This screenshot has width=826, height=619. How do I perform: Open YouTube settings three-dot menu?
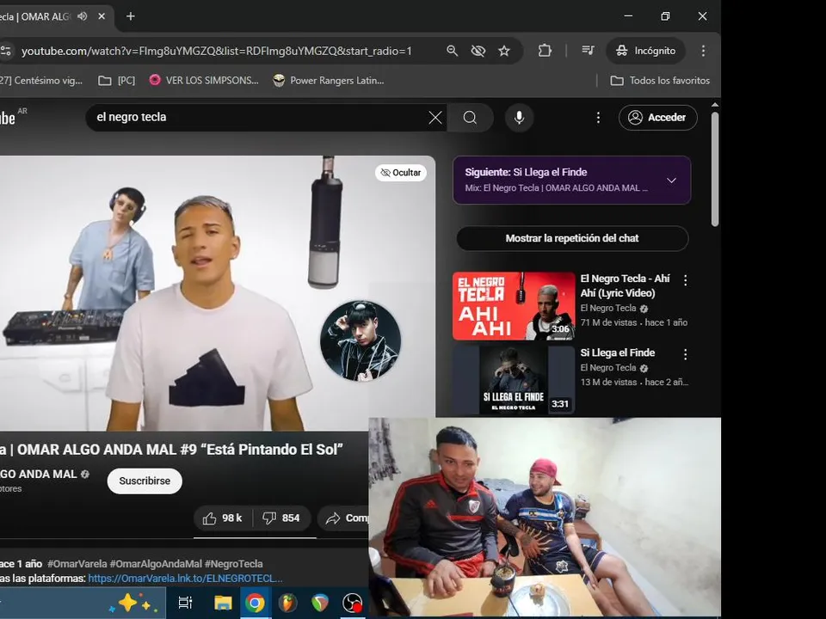(598, 118)
